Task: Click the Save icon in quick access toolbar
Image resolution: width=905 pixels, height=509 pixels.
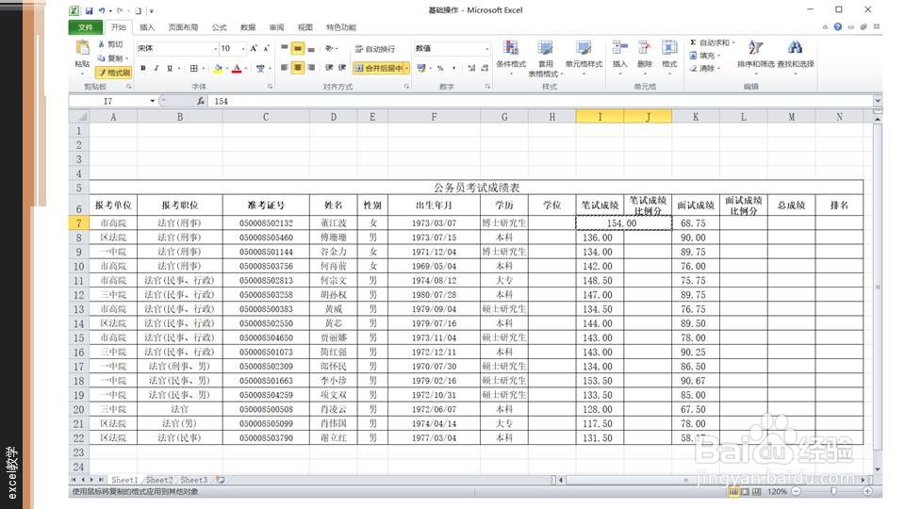Action: click(89, 10)
